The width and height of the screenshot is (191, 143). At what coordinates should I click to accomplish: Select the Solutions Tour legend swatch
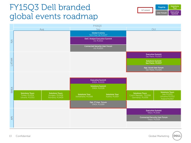pyautogui.click(x=175, y=7)
